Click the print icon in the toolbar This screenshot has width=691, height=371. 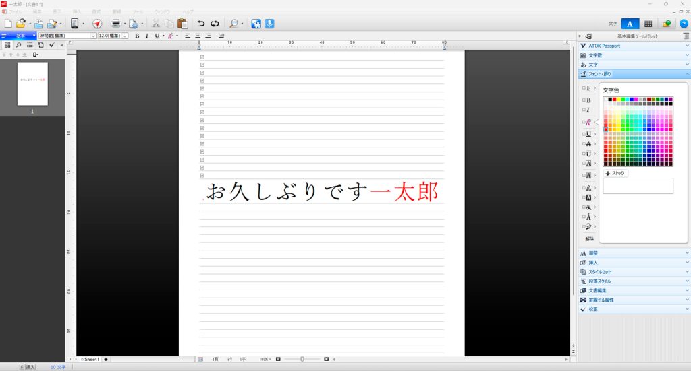click(x=115, y=24)
